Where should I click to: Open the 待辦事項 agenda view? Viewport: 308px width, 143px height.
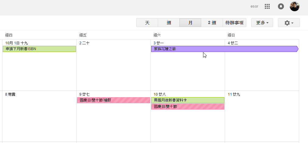(x=234, y=23)
